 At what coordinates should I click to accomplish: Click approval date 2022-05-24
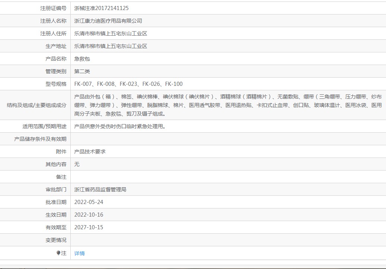tap(89, 202)
